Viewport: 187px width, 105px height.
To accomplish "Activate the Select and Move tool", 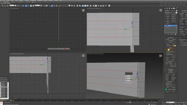I will tap(26, 6).
